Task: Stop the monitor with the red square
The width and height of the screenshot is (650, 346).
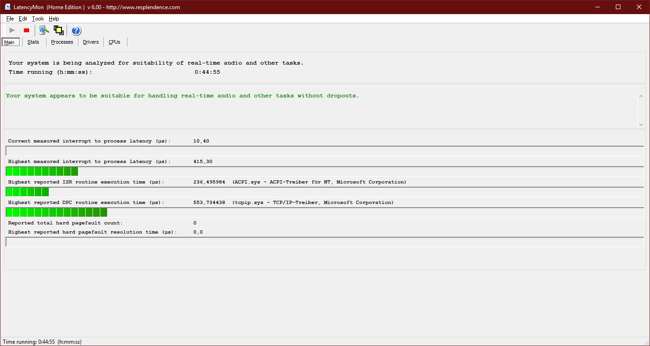Action: pos(26,31)
